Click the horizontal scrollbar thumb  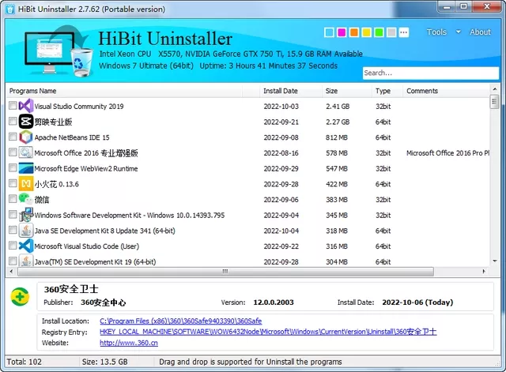pos(225,272)
